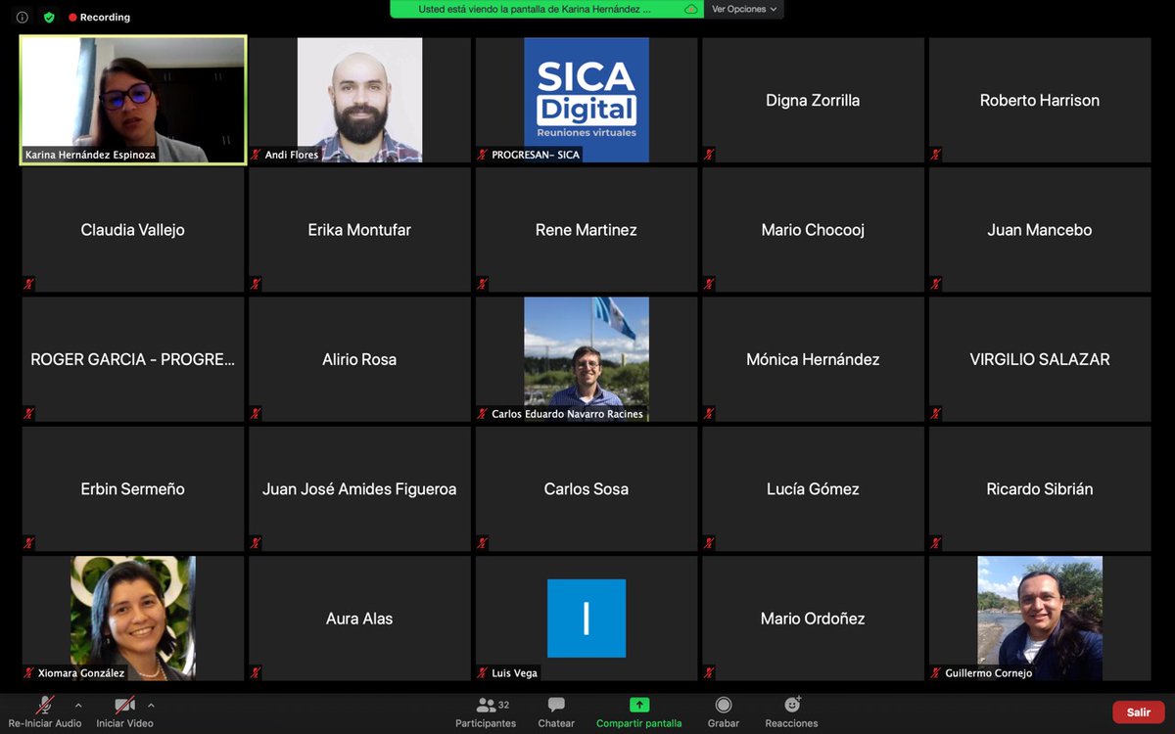The height and width of the screenshot is (734, 1175).
Task: Click muted mic icon on Ricardo Sibrián tile
Action: 936,543
